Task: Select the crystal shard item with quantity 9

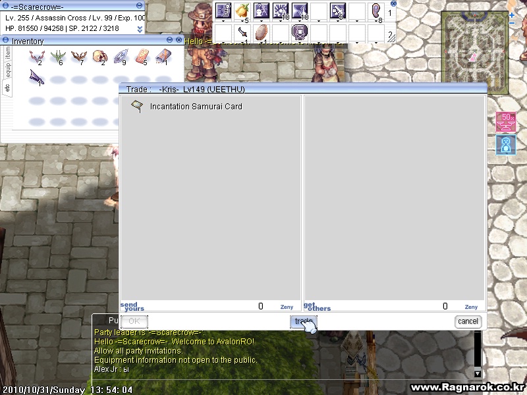Action: tap(121, 57)
